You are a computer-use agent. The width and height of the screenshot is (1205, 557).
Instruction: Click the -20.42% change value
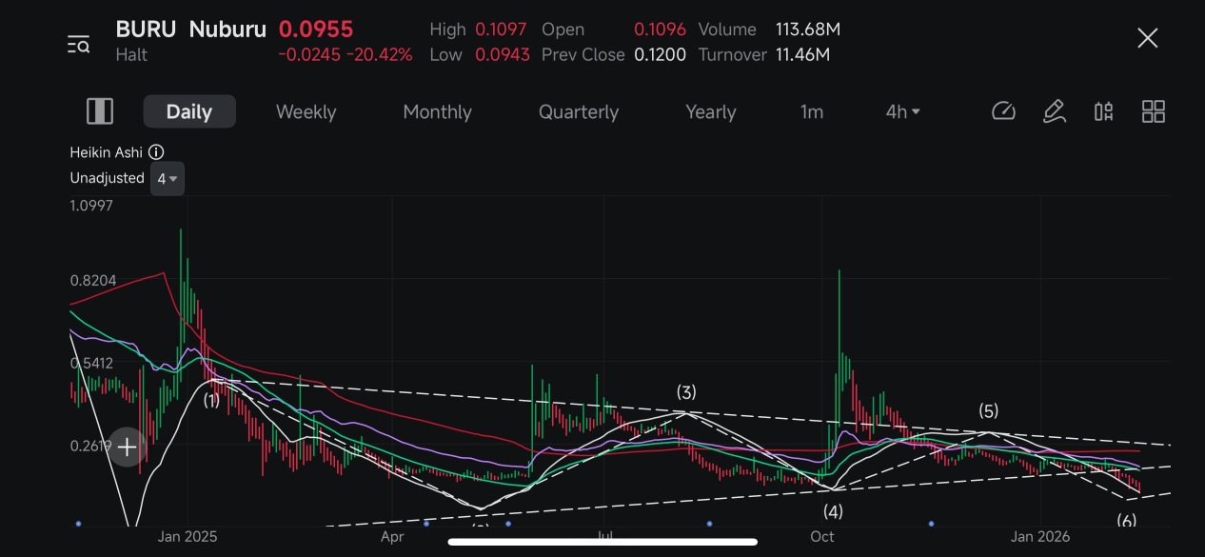pyautogui.click(x=380, y=55)
